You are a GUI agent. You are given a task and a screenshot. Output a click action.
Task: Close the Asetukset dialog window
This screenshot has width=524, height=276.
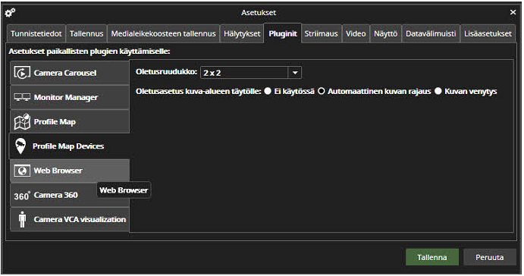point(513,12)
